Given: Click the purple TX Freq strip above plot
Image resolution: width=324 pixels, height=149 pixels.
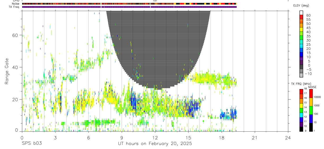Looking at the screenshot, I should 129,7.
